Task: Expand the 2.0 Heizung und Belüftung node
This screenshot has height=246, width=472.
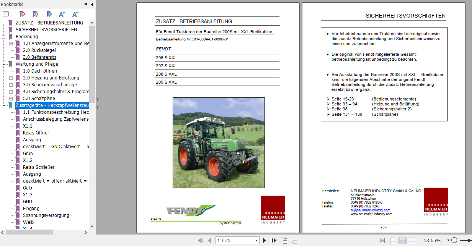Action: (11, 78)
